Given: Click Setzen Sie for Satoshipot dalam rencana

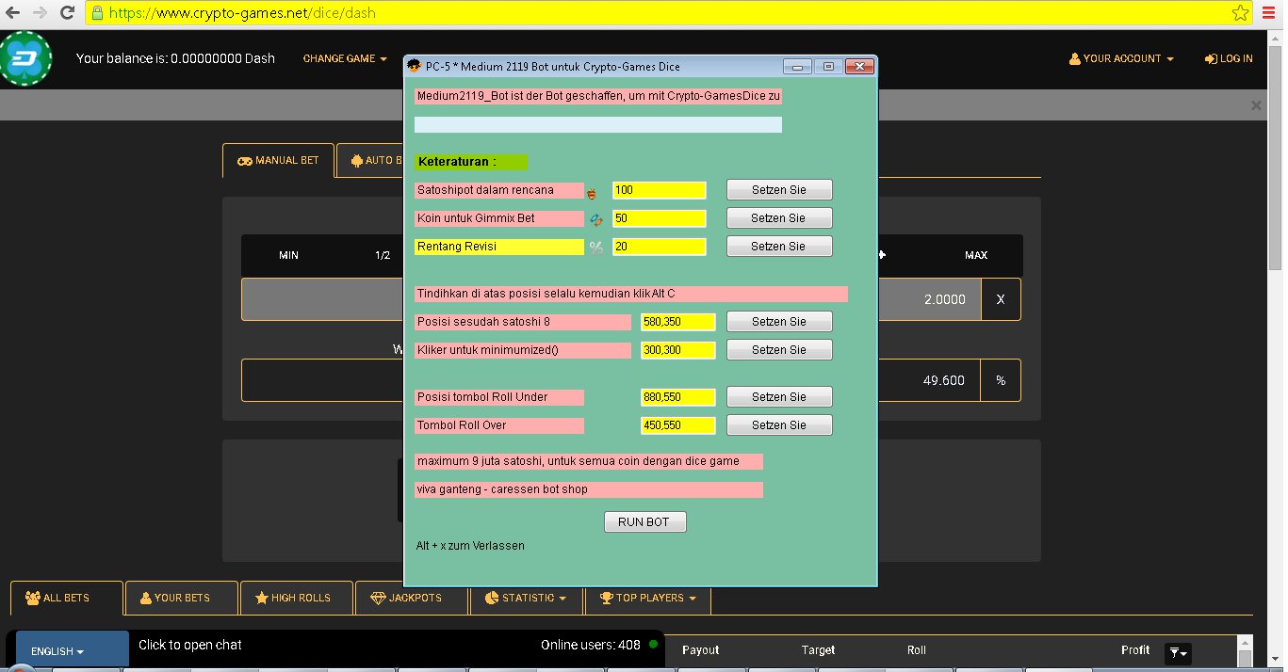Looking at the screenshot, I should click(779, 190).
